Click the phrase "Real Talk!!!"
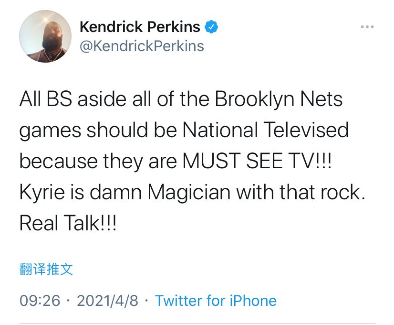This screenshot has height=325, width=394. click(x=68, y=223)
